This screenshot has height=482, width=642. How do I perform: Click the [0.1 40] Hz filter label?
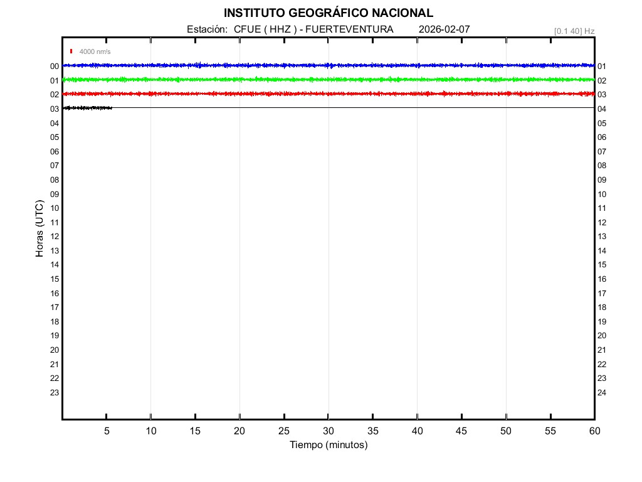click(574, 31)
